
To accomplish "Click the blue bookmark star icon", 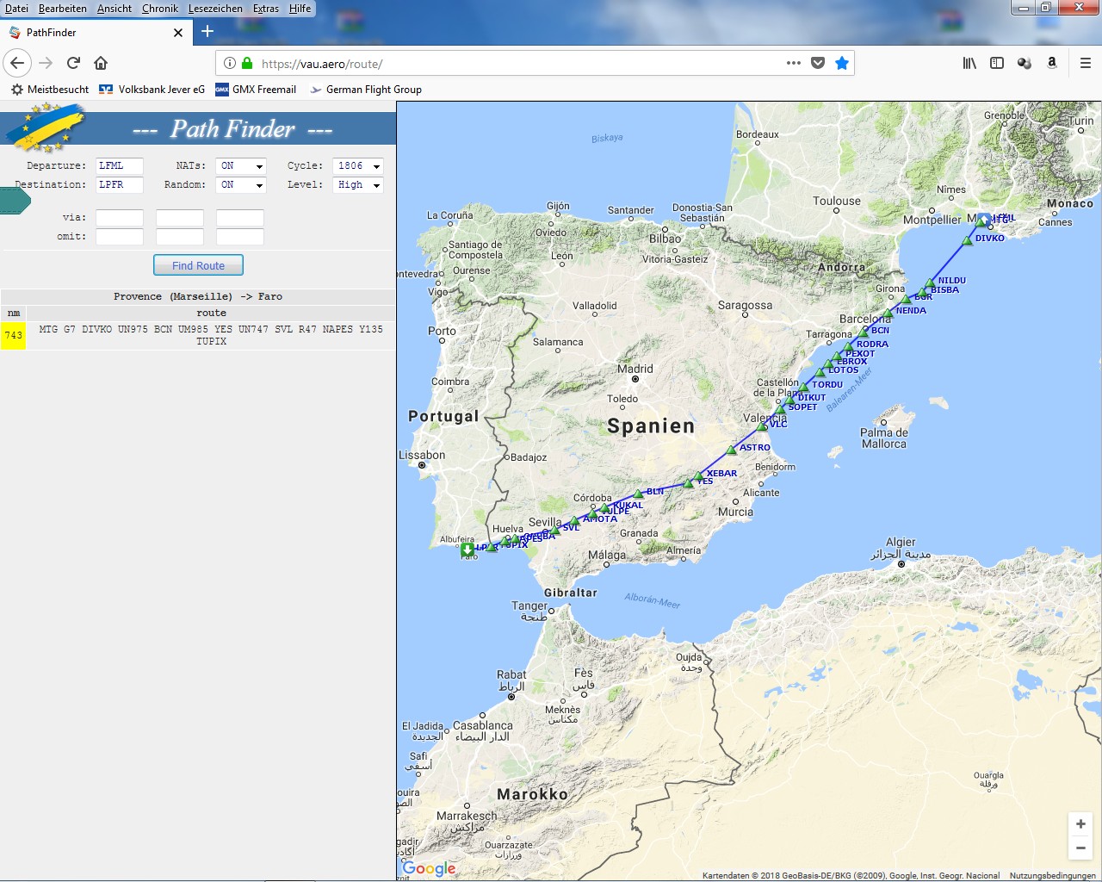I will pyautogui.click(x=841, y=63).
